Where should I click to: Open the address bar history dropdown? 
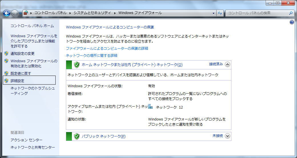coord(214,13)
